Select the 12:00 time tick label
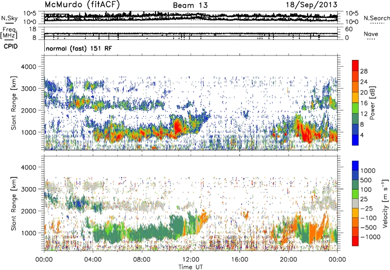This screenshot has width=390, height=270. pos(191,260)
